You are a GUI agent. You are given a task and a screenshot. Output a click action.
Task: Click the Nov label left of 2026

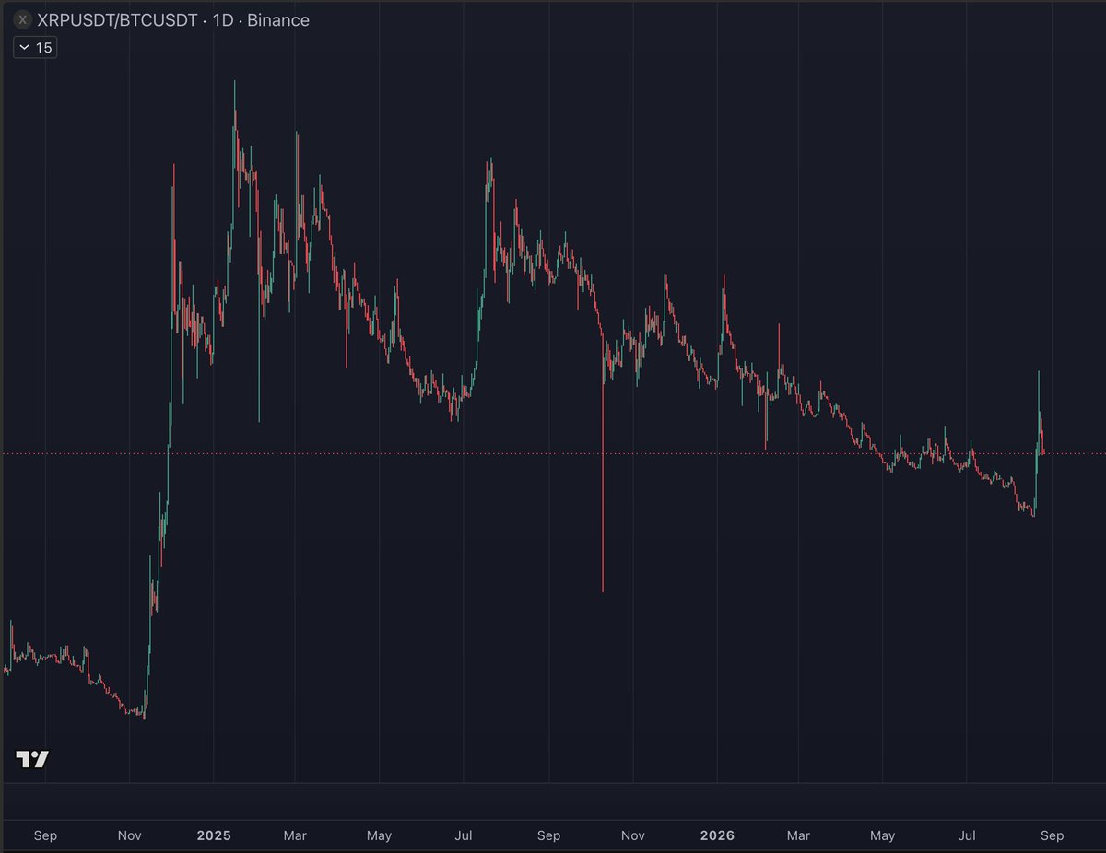tap(633, 835)
